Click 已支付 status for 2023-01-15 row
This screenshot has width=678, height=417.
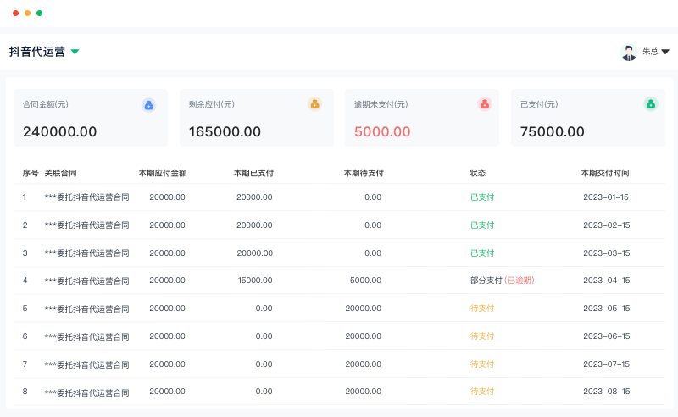(482, 197)
